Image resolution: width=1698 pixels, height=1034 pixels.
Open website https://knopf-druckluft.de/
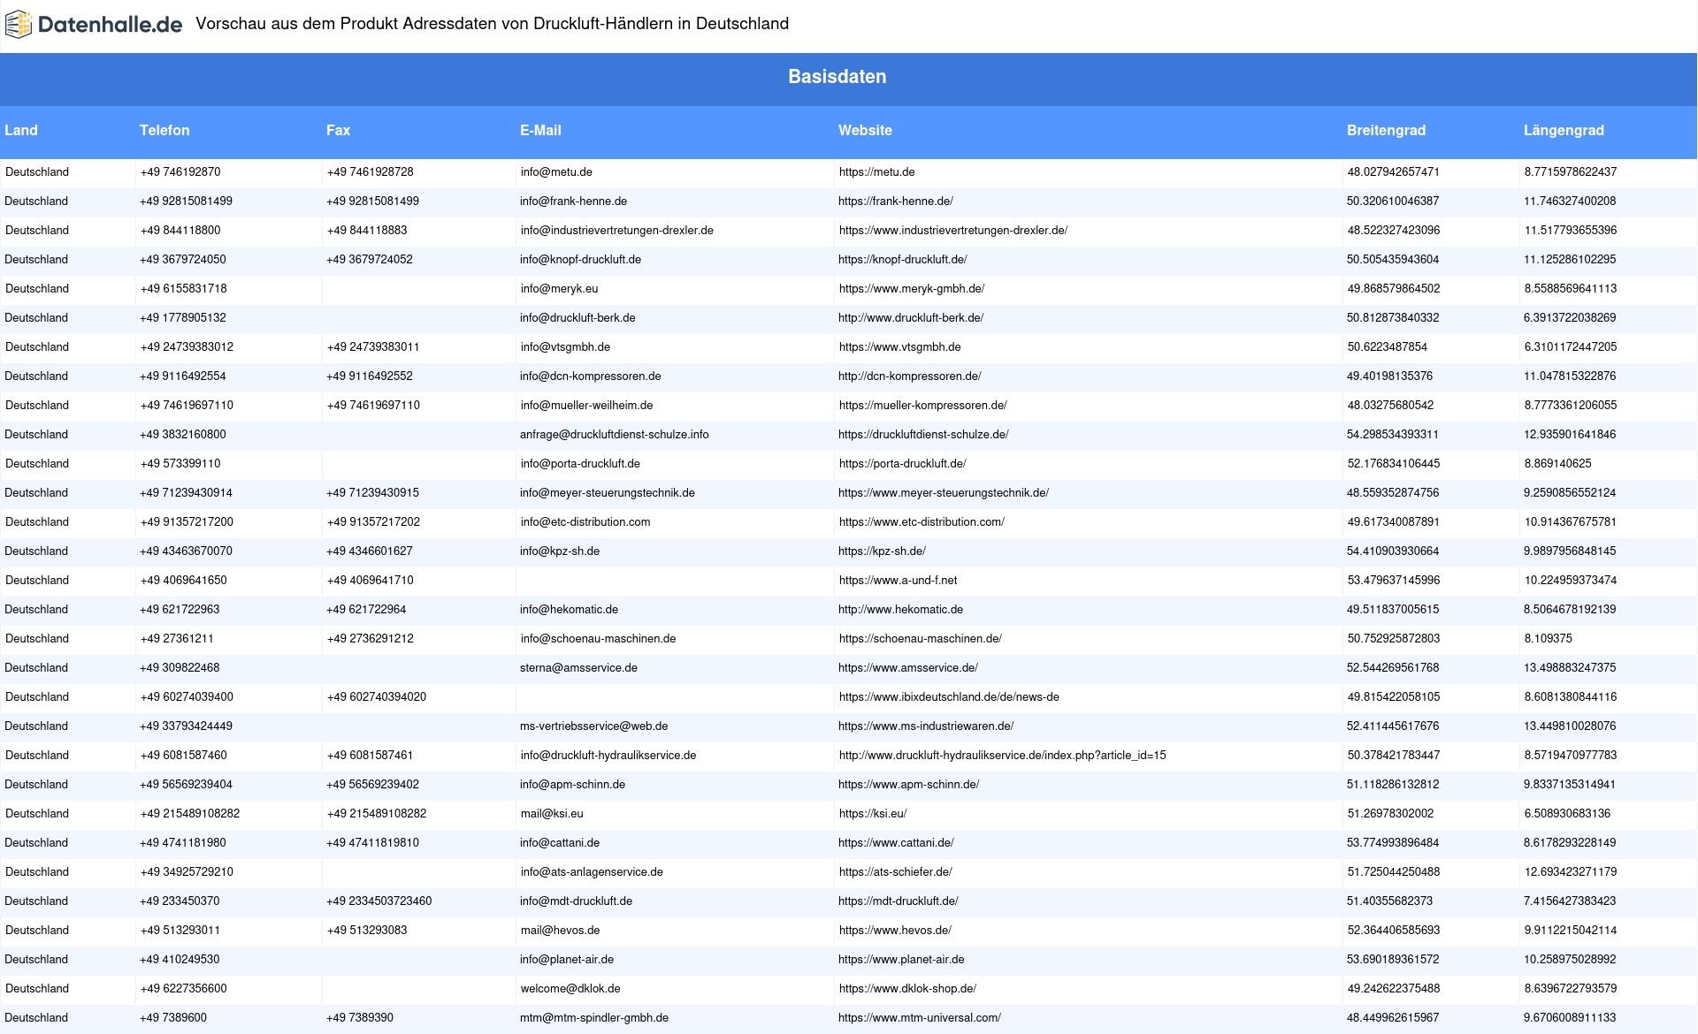coord(903,260)
